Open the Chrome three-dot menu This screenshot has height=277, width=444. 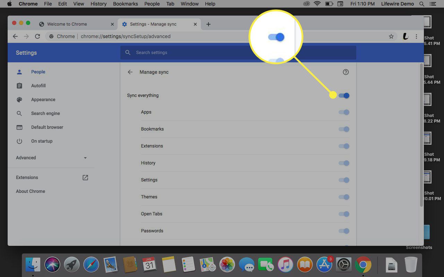[416, 36]
